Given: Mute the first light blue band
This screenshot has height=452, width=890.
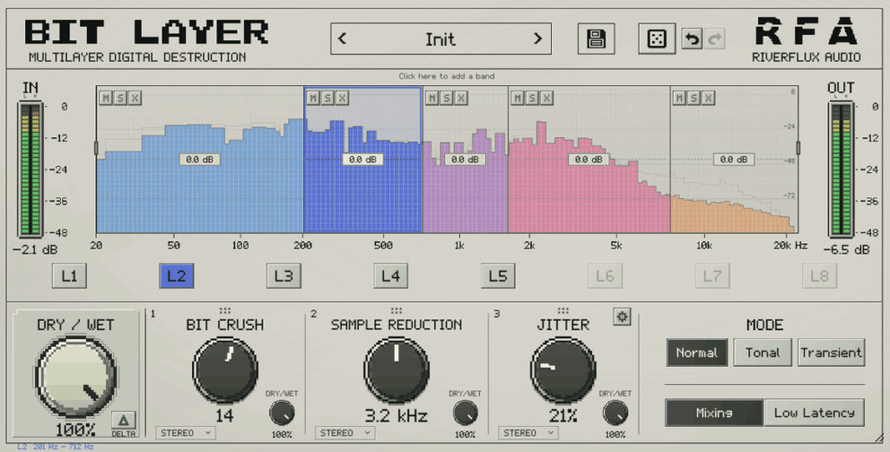Looking at the screenshot, I should [106, 98].
